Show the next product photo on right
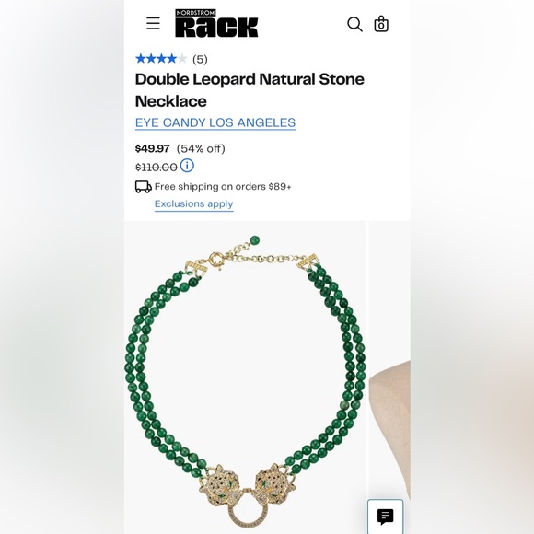534x534 pixels. point(389,377)
